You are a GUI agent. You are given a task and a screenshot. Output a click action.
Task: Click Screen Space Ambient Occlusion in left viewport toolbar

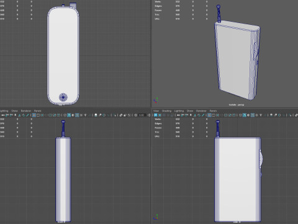[96, 115]
